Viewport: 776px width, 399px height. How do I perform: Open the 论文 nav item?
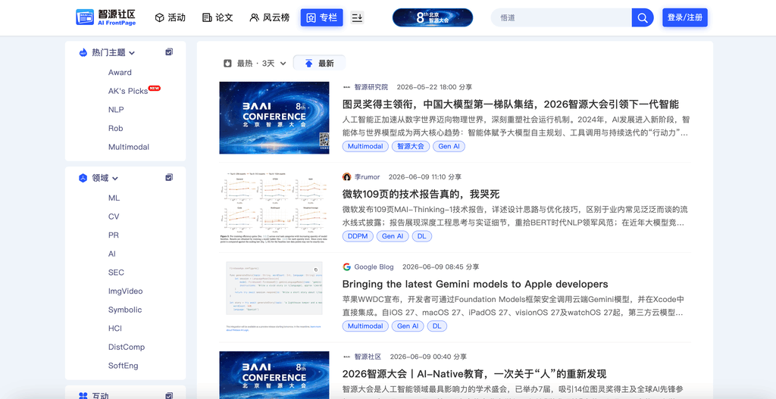pos(217,18)
